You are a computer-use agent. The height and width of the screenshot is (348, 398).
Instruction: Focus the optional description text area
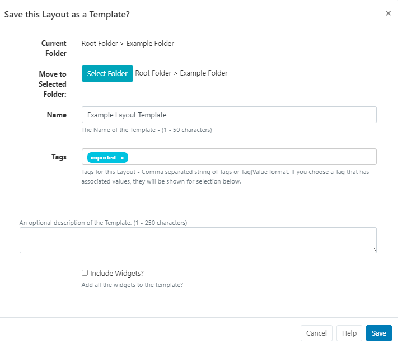(x=197, y=240)
